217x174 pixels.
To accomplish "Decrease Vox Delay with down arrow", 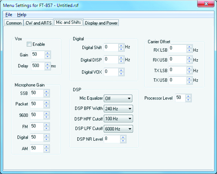I will click(47, 68).
